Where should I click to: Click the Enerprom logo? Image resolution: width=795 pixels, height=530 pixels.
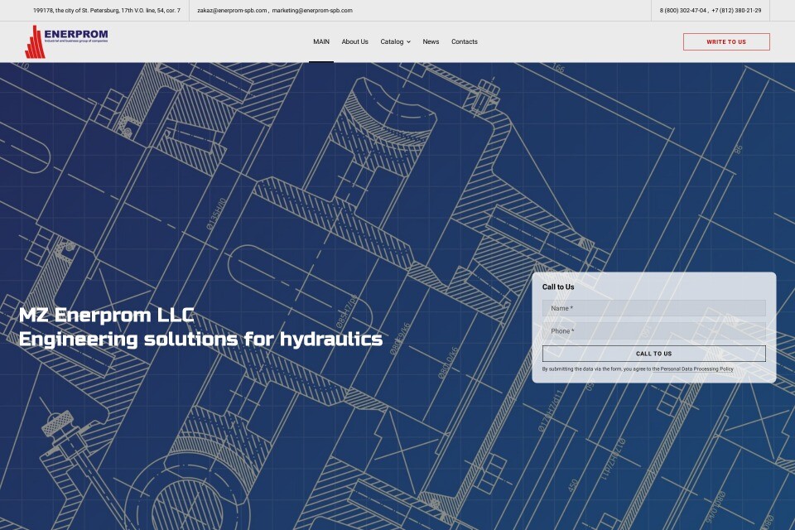(x=66, y=41)
